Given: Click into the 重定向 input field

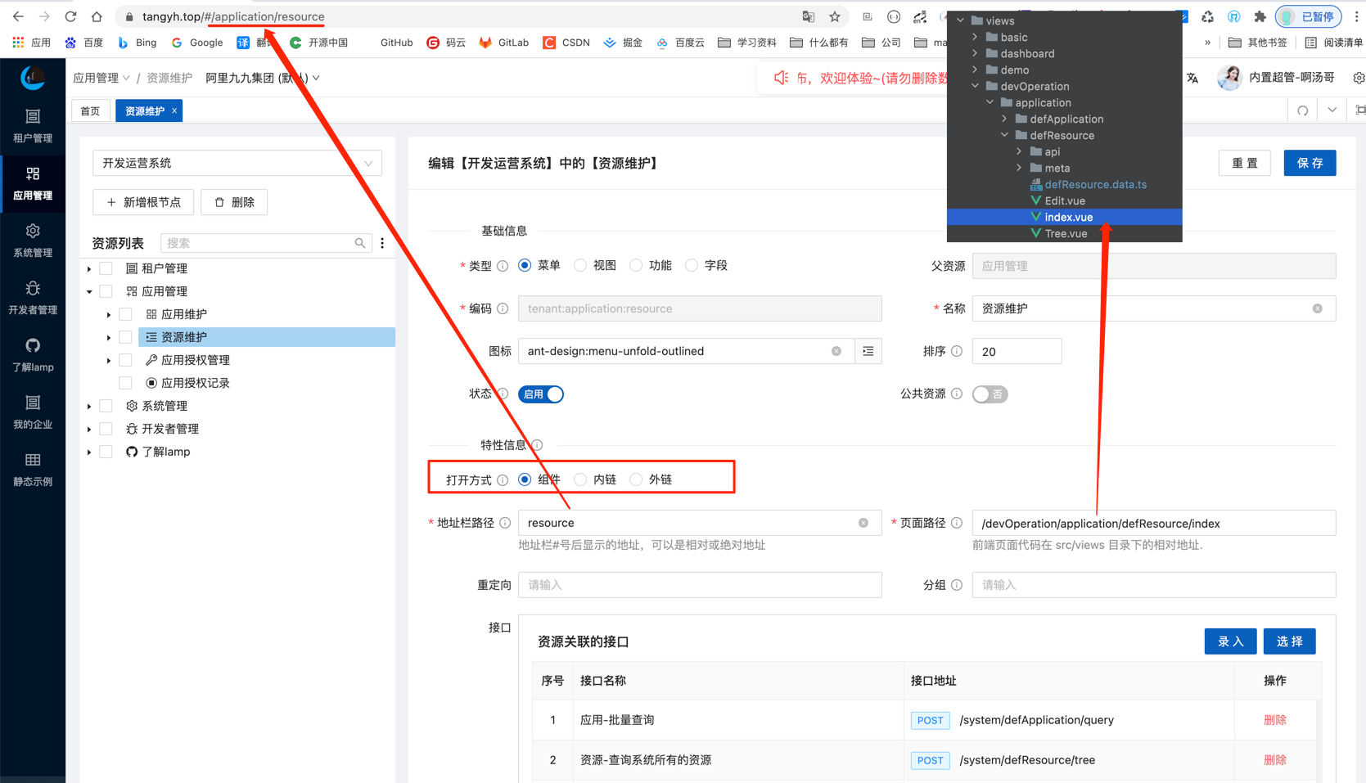Looking at the screenshot, I should coord(700,585).
